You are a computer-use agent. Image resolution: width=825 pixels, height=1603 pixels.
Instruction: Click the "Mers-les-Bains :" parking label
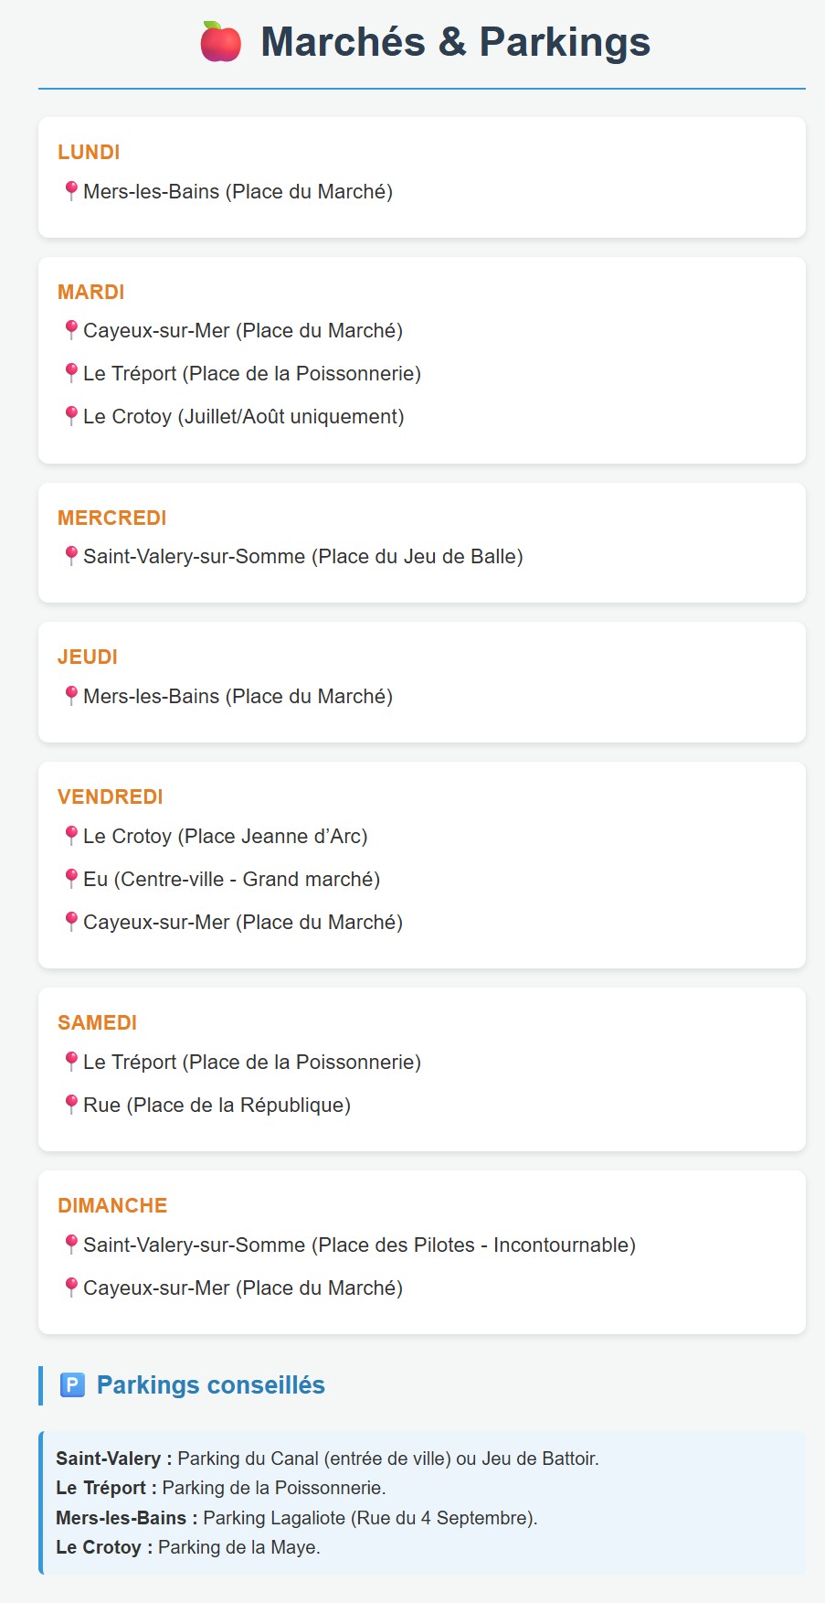126,1518
